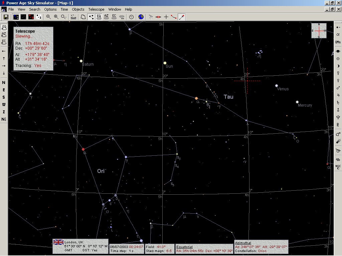The width and height of the screenshot is (342, 256).
Task: Look south with the S button
Action: 4,97
